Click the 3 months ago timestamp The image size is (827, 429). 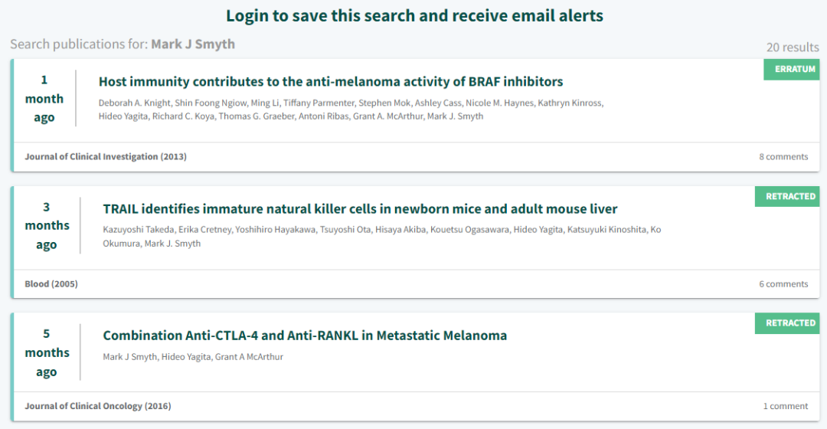tap(47, 225)
